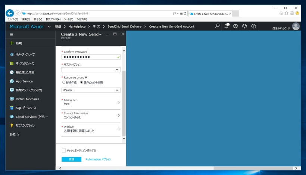Click the browser forward arrow button

click(18, 13)
